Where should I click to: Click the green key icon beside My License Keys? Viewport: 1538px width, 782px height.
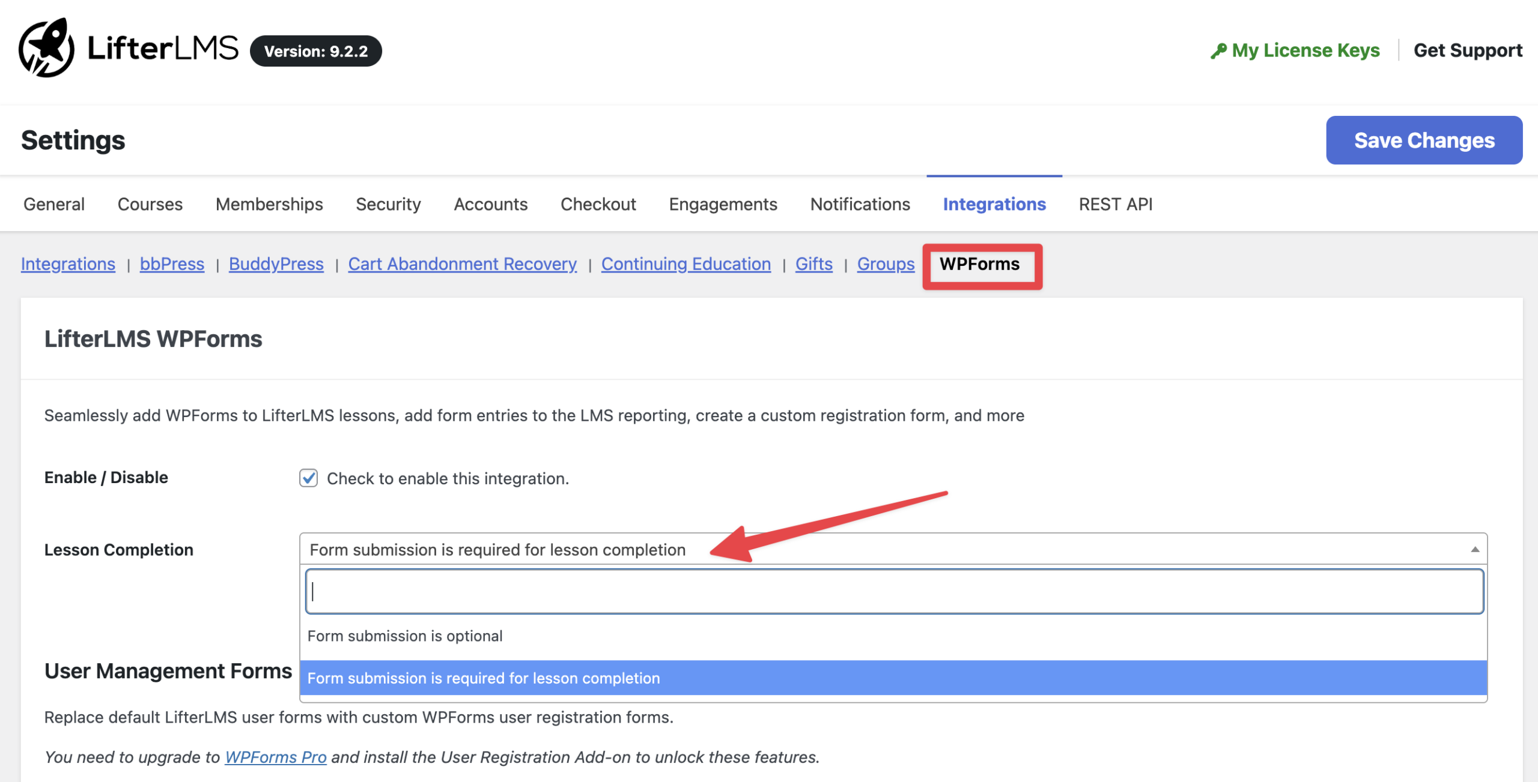click(1218, 51)
